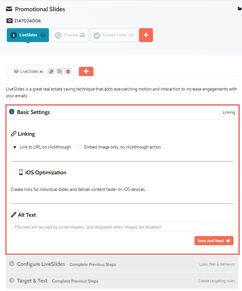Delete LiveSlides #1 with the trash icon
242x291 pixels.
pyautogui.click(x=68, y=71)
